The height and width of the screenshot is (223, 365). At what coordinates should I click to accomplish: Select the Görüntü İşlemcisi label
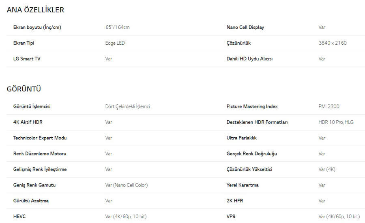point(32,106)
